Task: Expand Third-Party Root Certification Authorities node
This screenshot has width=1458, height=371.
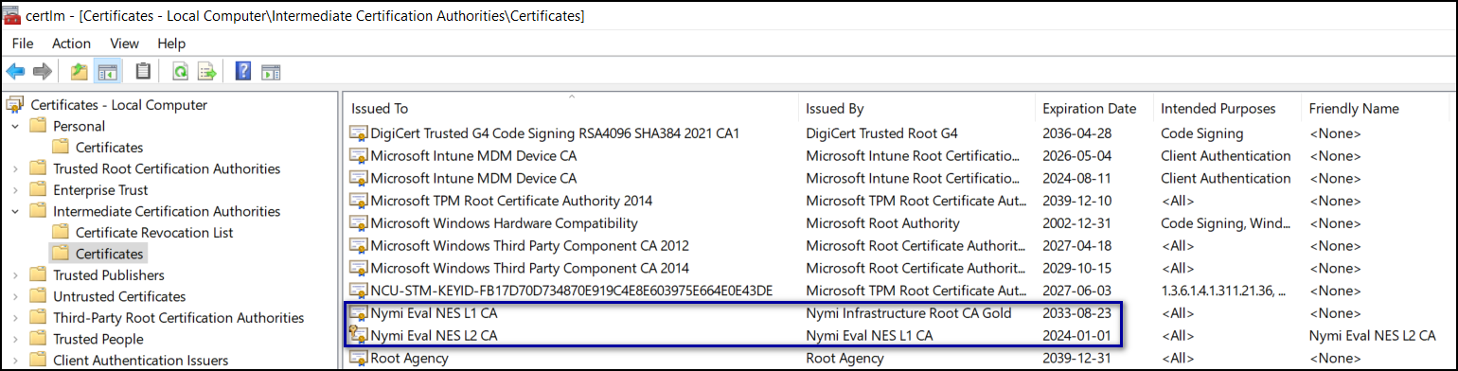Action: click(x=15, y=318)
